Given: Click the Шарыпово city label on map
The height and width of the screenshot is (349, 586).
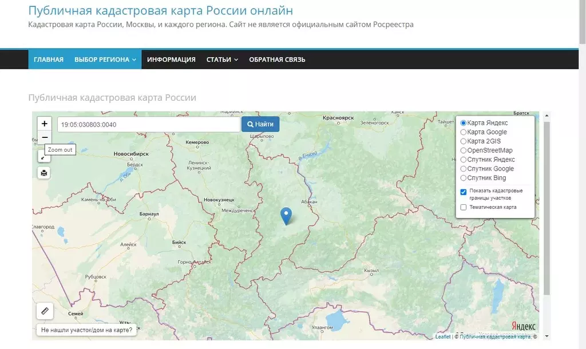Looking at the screenshot, I should 262,136.
